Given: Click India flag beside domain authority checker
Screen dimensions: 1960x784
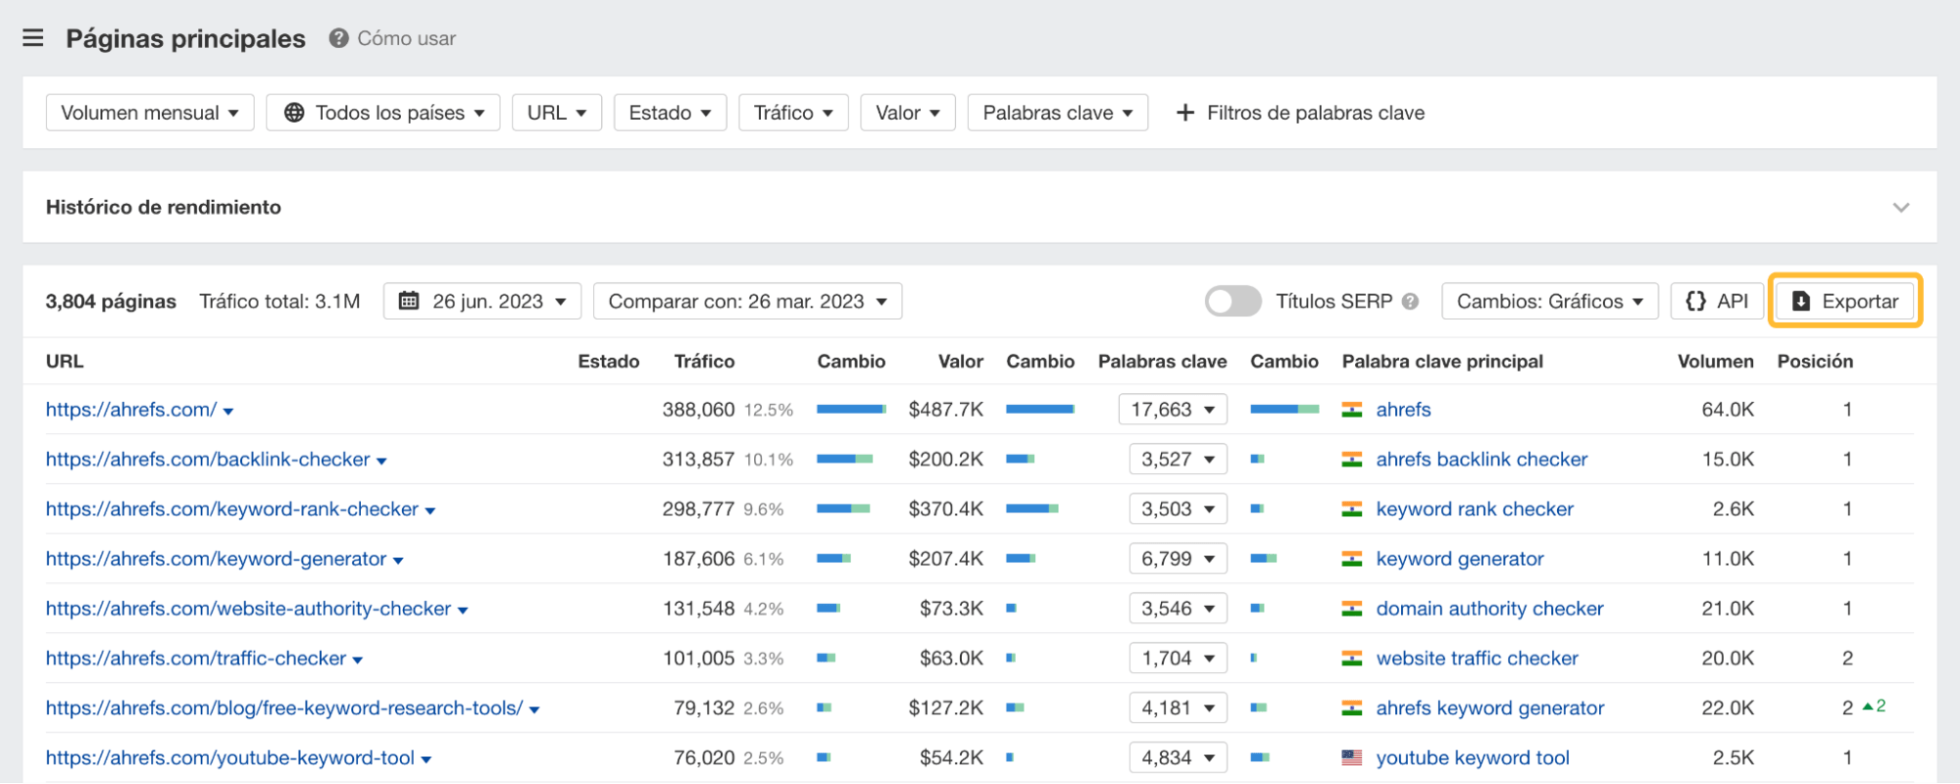Looking at the screenshot, I should coord(1352,609).
